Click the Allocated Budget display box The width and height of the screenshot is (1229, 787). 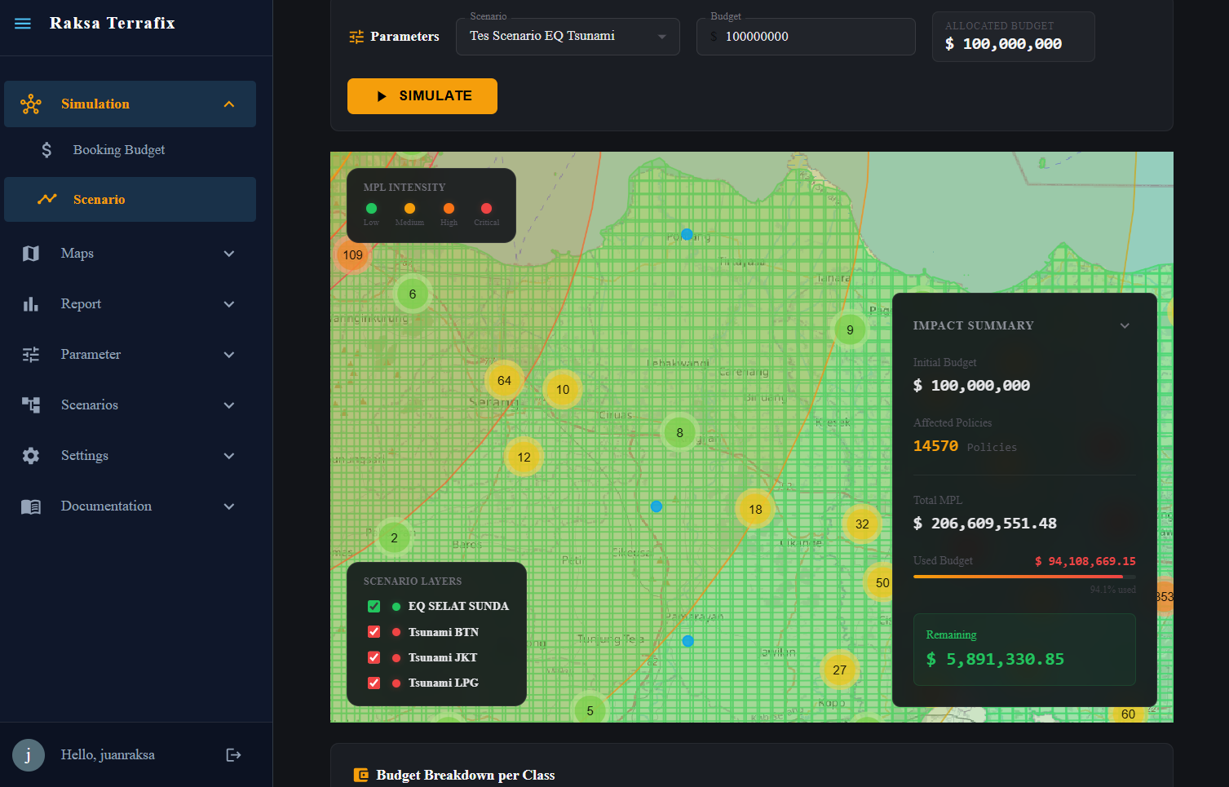[1013, 37]
